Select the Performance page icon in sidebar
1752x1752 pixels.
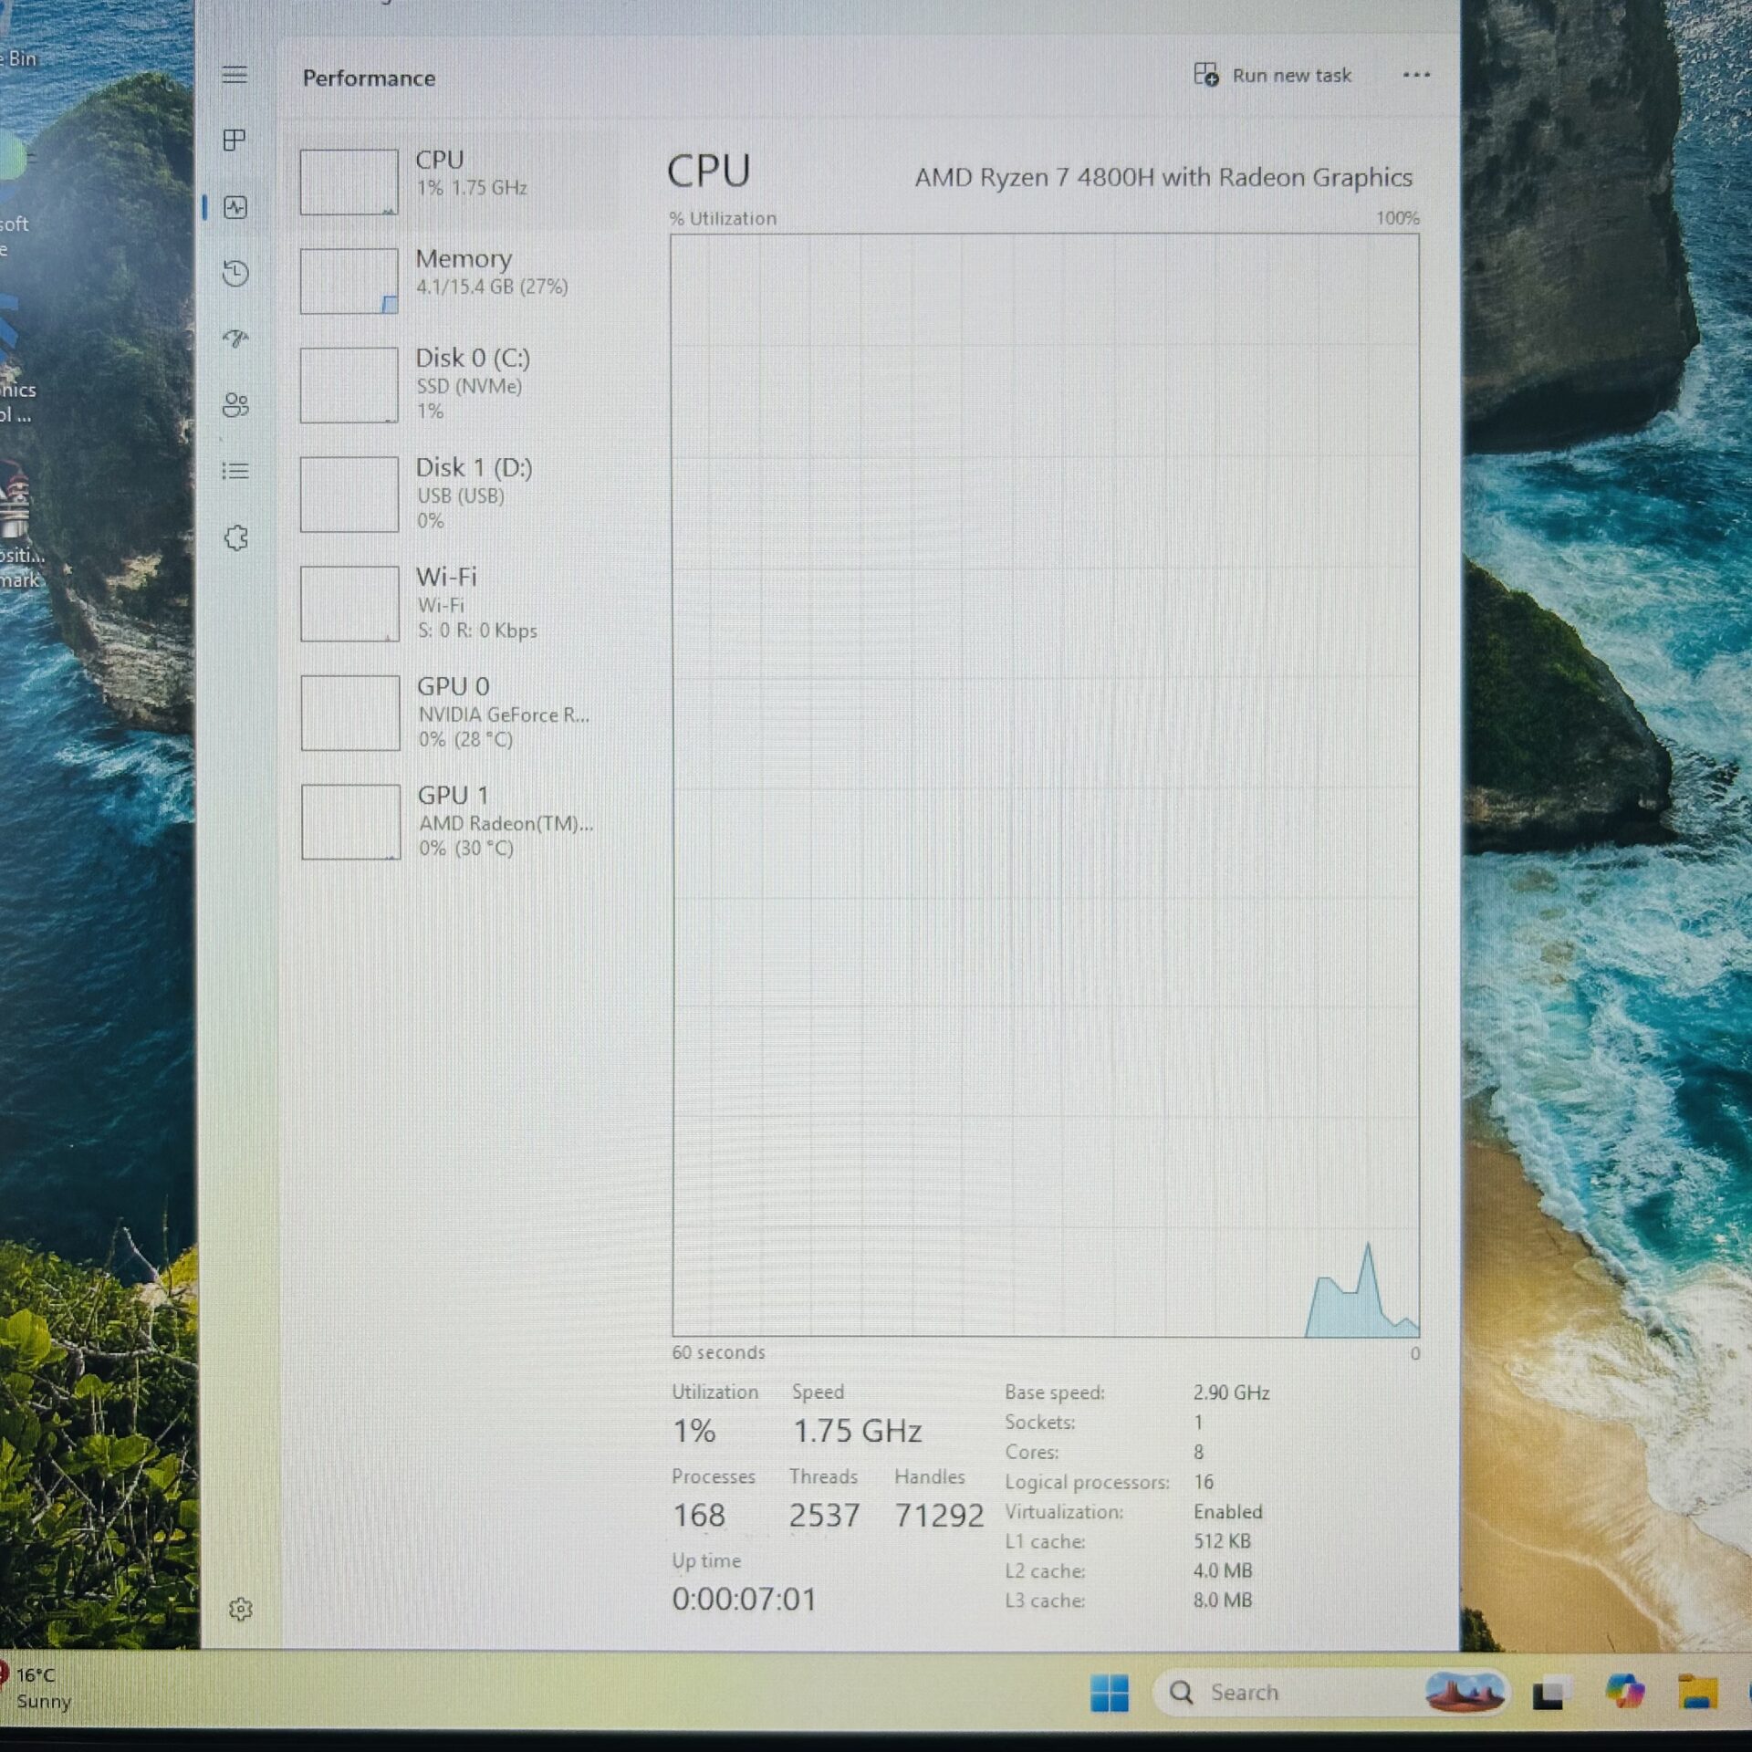[235, 207]
